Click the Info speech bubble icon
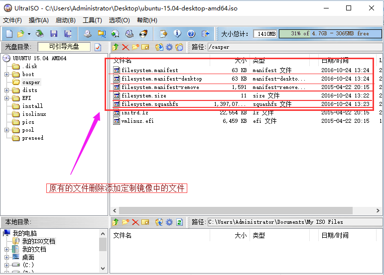 177,34
